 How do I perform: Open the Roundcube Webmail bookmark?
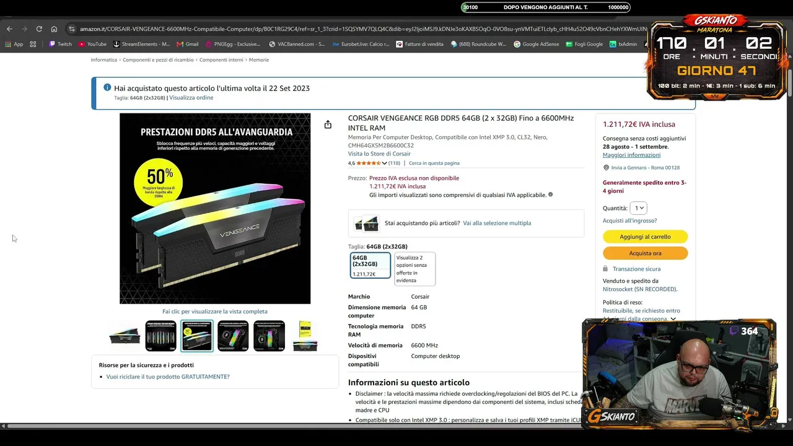coord(478,44)
